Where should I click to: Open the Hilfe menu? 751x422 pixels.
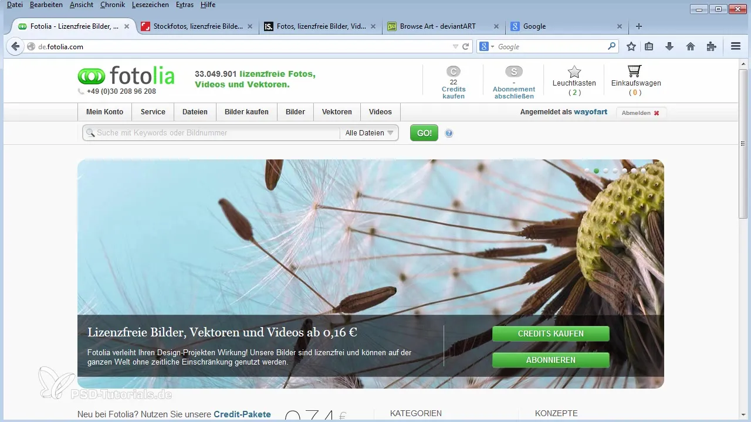208,5
